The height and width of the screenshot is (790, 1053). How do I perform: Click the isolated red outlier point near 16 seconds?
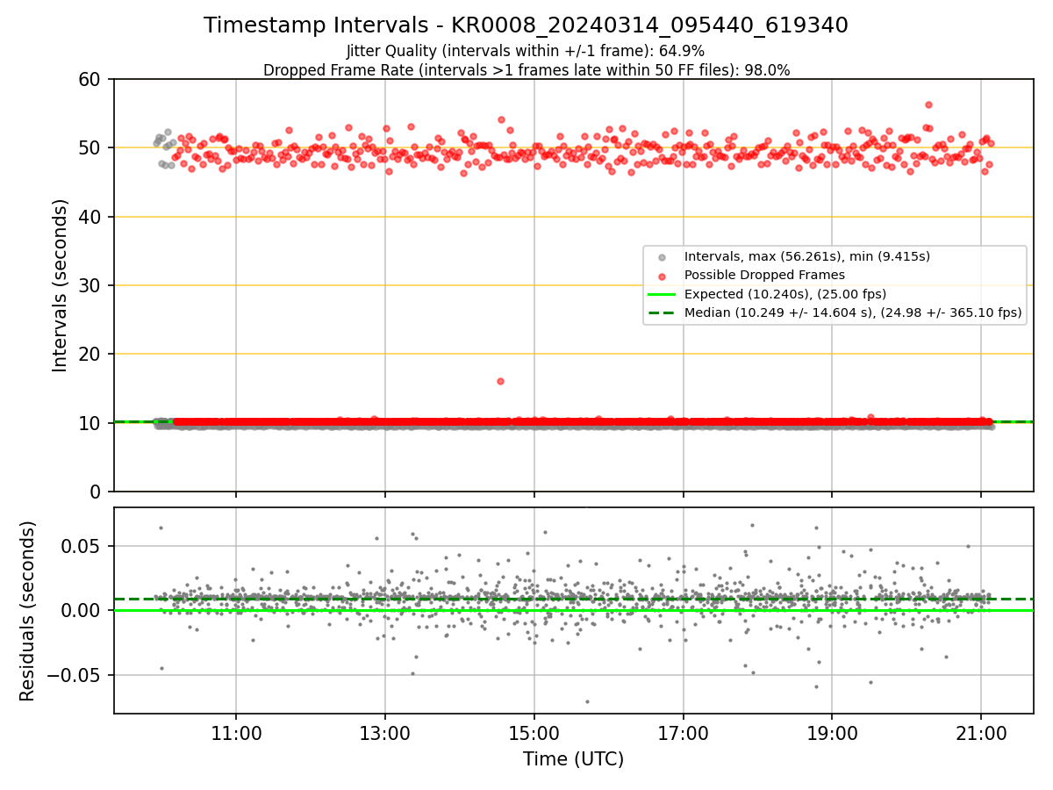(500, 381)
